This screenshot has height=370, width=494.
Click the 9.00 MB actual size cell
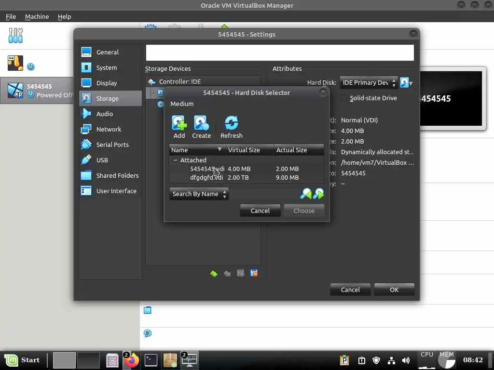click(288, 178)
